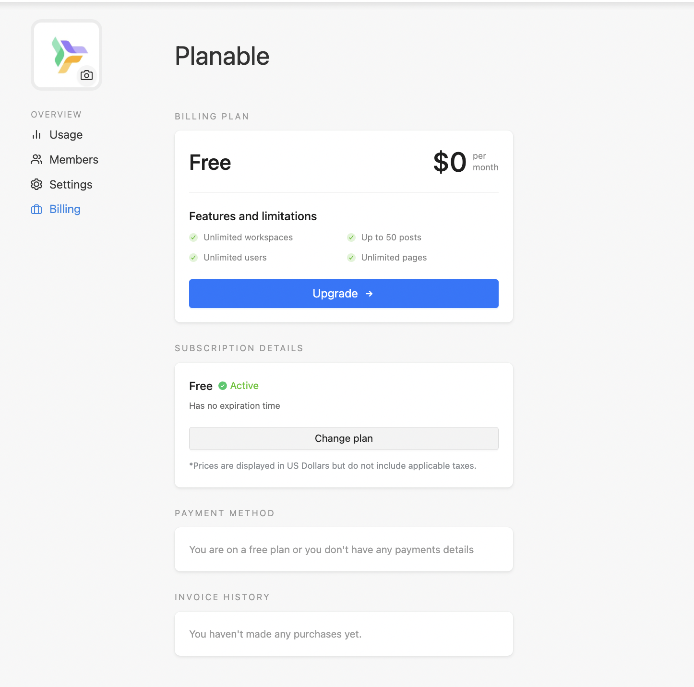The width and height of the screenshot is (694, 687).
Task: Click check icon beside Up to 50 posts
Action: [351, 237]
